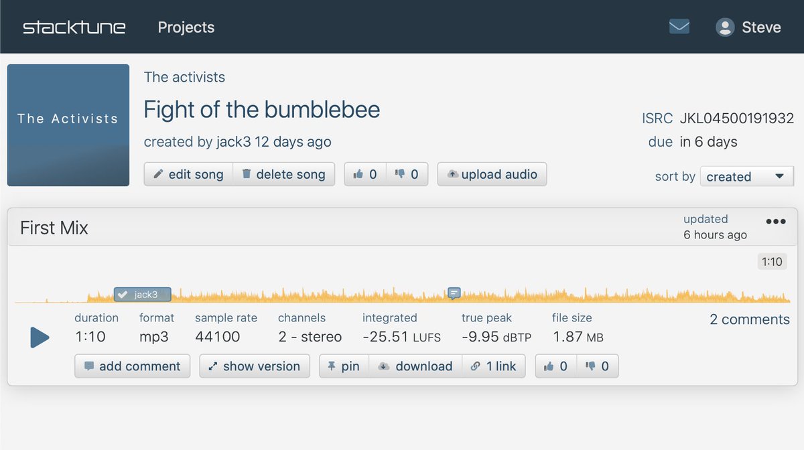Thumbs down the First Mix version
804x450 pixels.
[598, 366]
